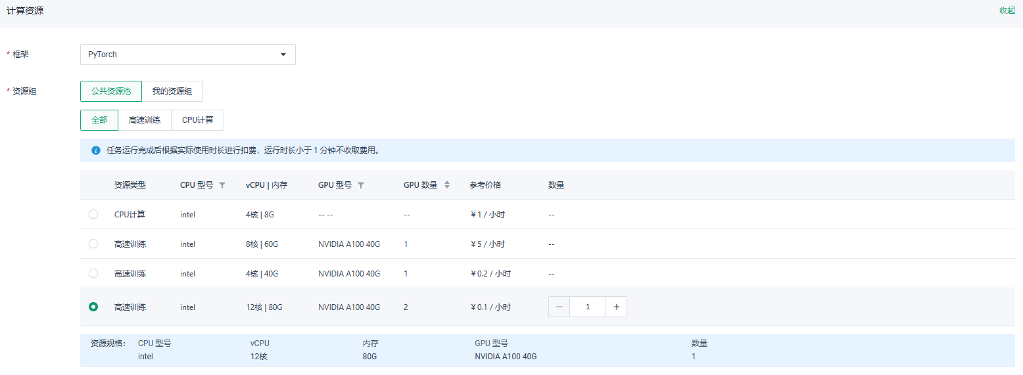Click the selected 12核 80G radio button
This screenshot has width=1023, height=375.
click(93, 307)
